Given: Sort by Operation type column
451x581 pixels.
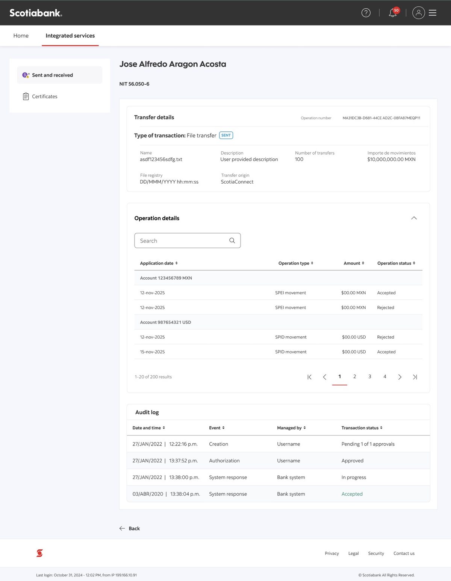Looking at the screenshot, I should pyautogui.click(x=296, y=263).
